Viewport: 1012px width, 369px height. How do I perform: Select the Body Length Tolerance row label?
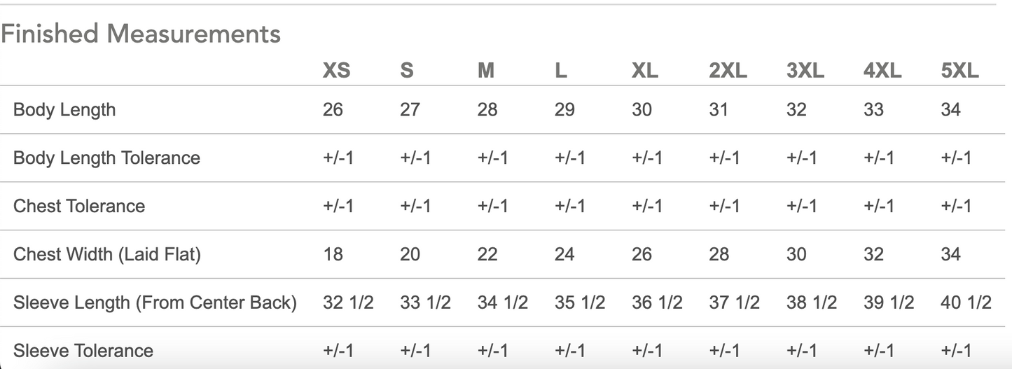click(x=106, y=158)
